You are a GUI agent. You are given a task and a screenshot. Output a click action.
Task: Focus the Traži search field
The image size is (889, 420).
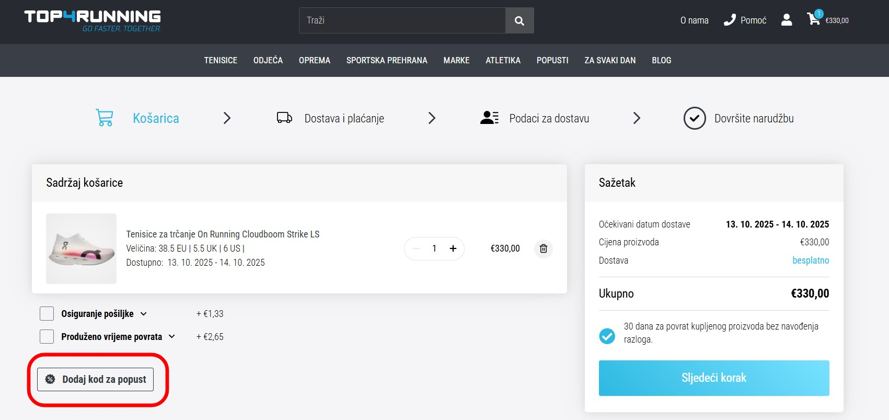[x=401, y=20]
